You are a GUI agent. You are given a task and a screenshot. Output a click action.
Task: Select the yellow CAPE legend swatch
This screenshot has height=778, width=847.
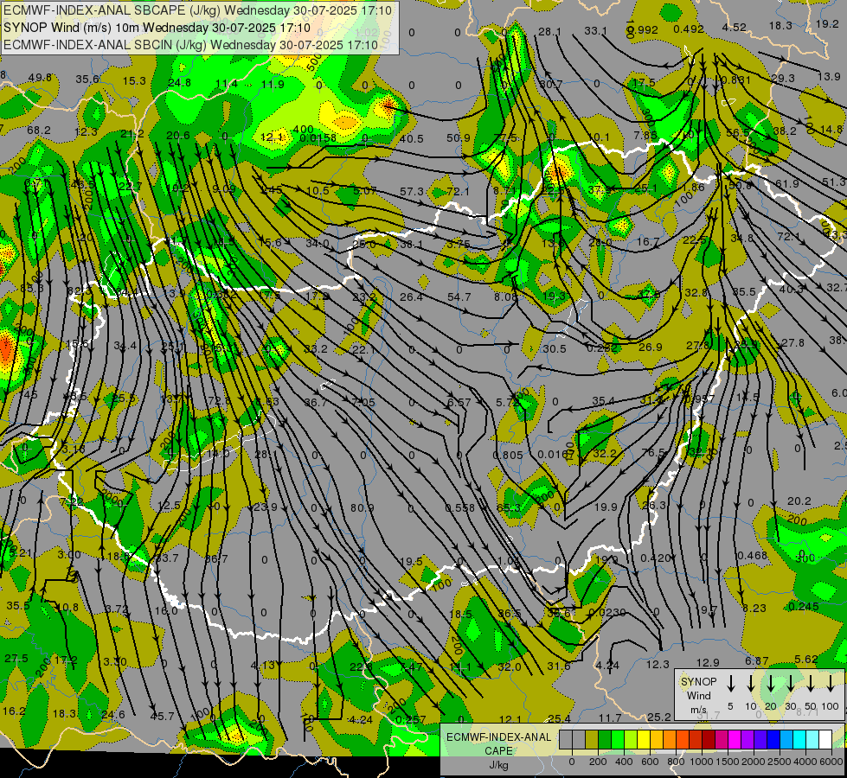644,740
